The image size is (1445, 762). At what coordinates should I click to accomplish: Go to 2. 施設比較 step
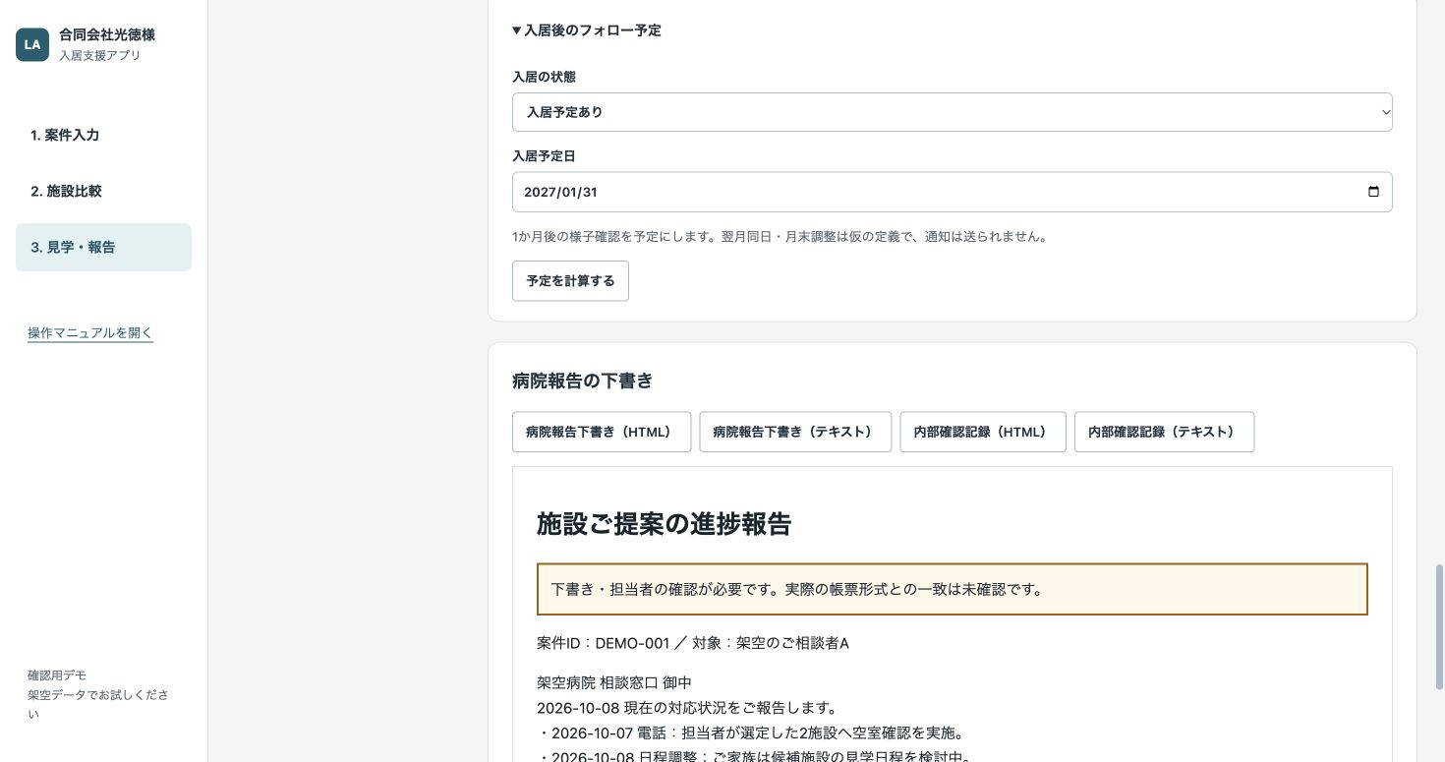tap(103, 191)
